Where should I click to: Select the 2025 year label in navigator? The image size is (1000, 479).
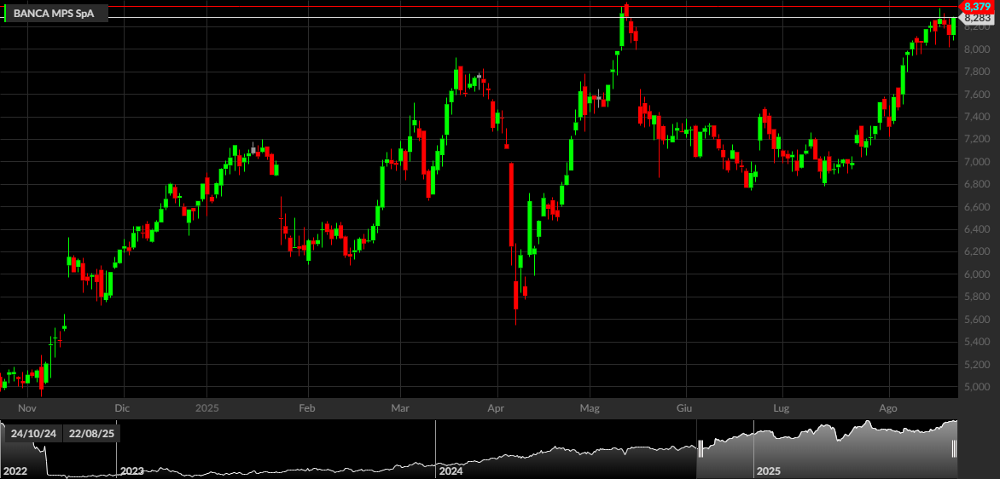click(x=769, y=471)
